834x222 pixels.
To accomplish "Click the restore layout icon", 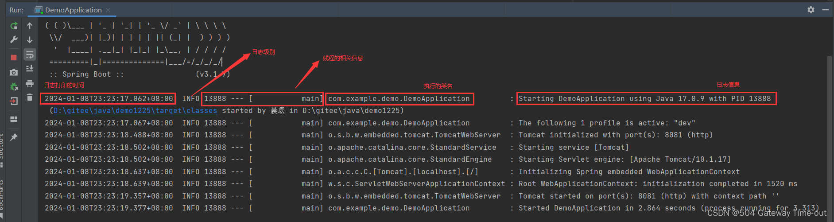I will tap(14, 119).
